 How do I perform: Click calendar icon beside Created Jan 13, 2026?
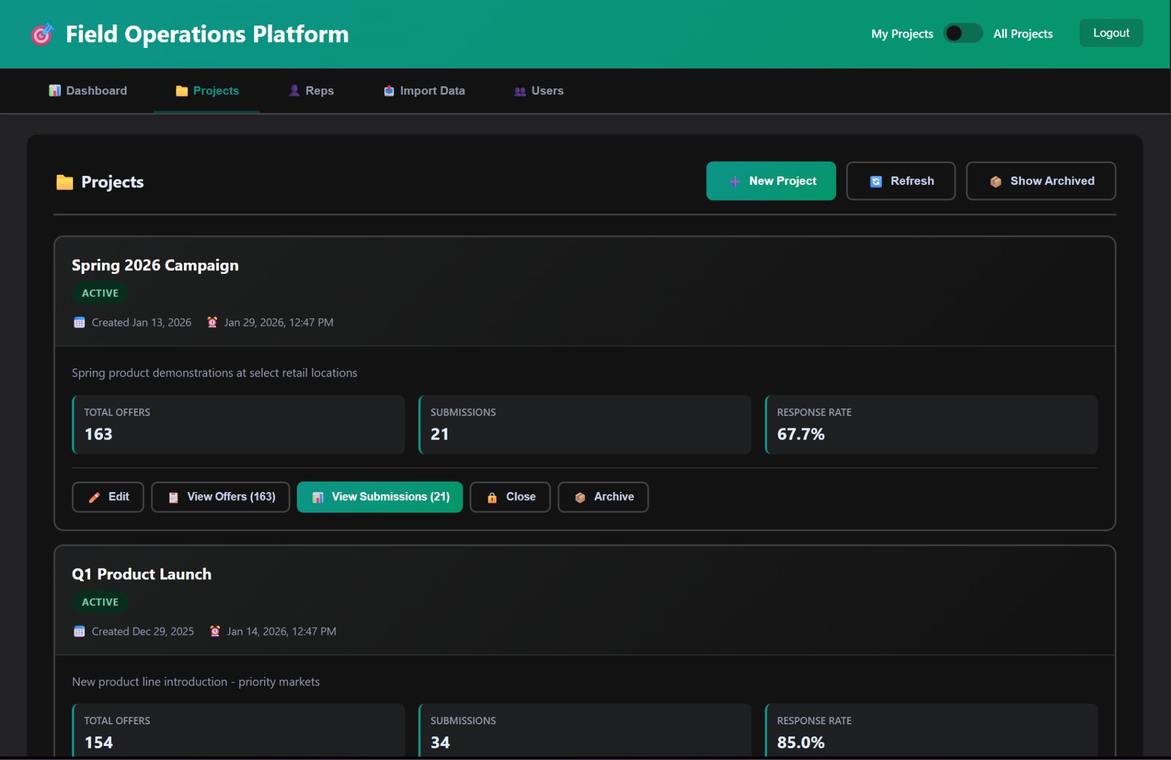[79, 322]
